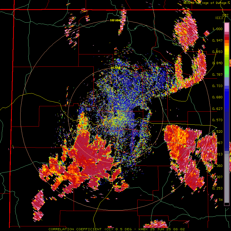
Task: Click the 0.787 scale value
Action: tap(217, 74)
